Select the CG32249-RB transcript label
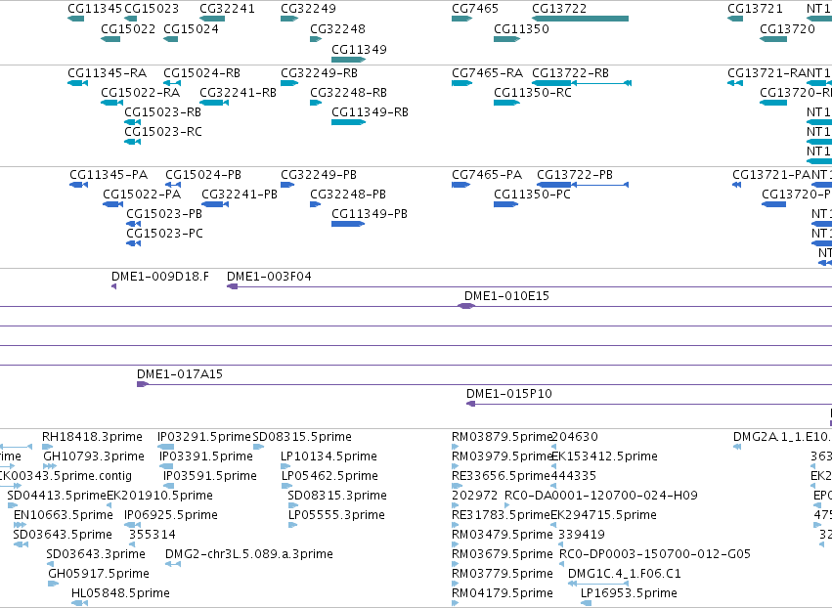 319,73
